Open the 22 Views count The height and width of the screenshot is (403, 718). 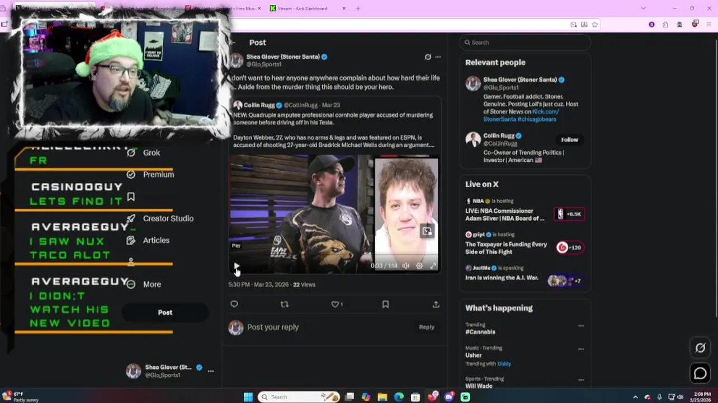(304, 284)
